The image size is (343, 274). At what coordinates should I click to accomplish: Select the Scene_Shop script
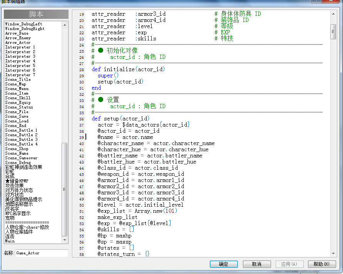pyautogui.click(x=17, y=149)
